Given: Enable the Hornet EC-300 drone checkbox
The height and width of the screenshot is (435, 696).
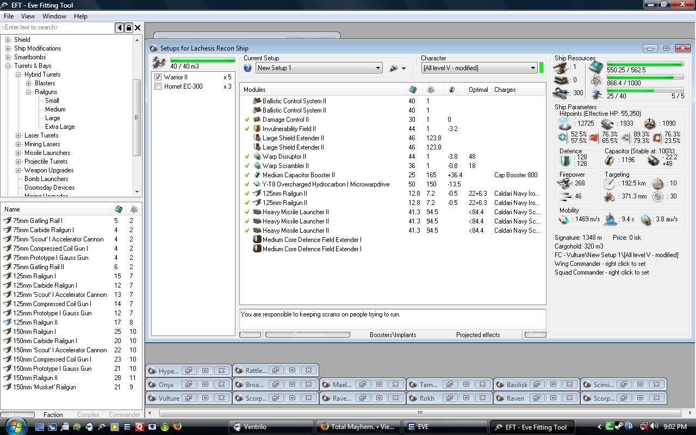Looking at the screenshot, I should (x=158, y=86).
